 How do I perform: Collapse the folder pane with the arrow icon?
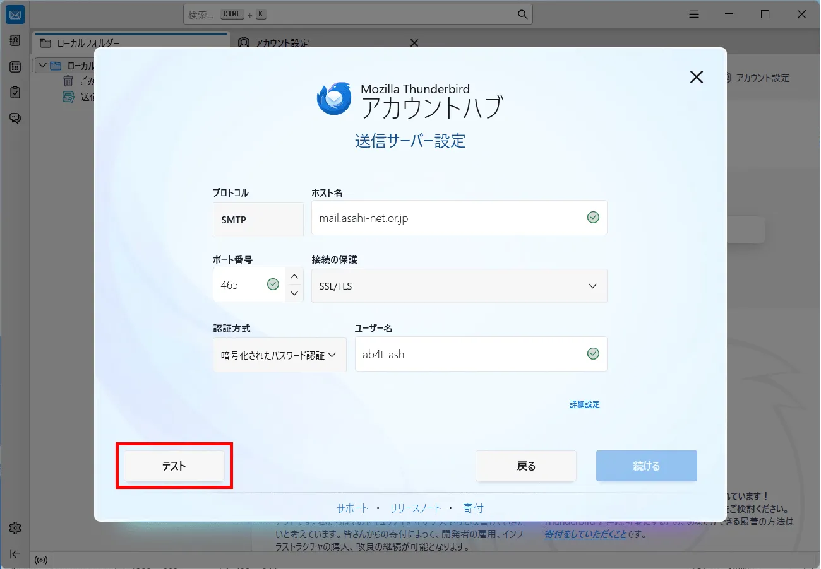coord(15,554)
